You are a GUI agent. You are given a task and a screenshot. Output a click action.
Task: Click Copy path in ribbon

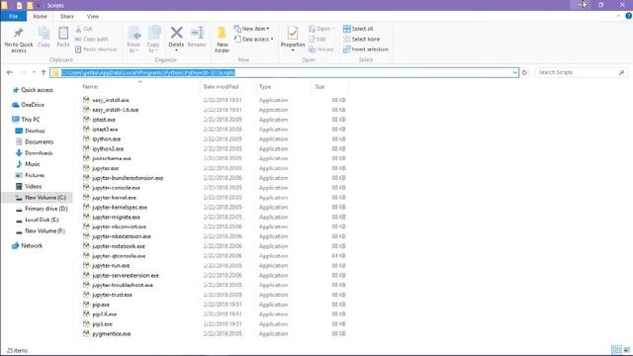click(x=92, y=40)
